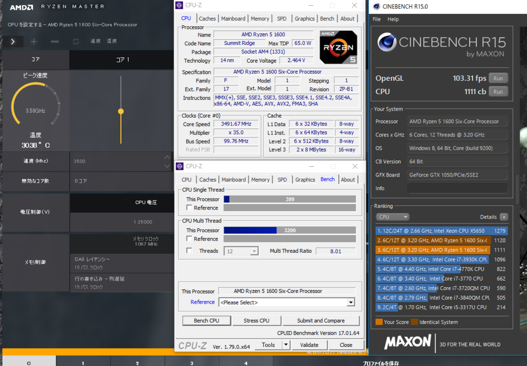Run the OpenGL benchmark in Cinebench
This screenshot has height=366, width=527.
(498, 78)
